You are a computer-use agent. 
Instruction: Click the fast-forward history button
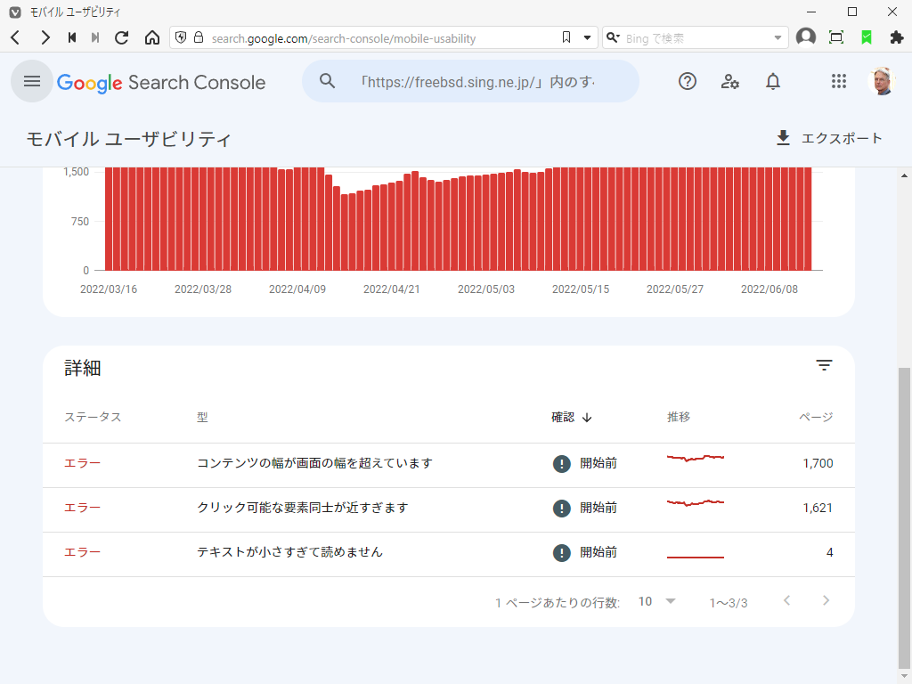tap(95, 37)
